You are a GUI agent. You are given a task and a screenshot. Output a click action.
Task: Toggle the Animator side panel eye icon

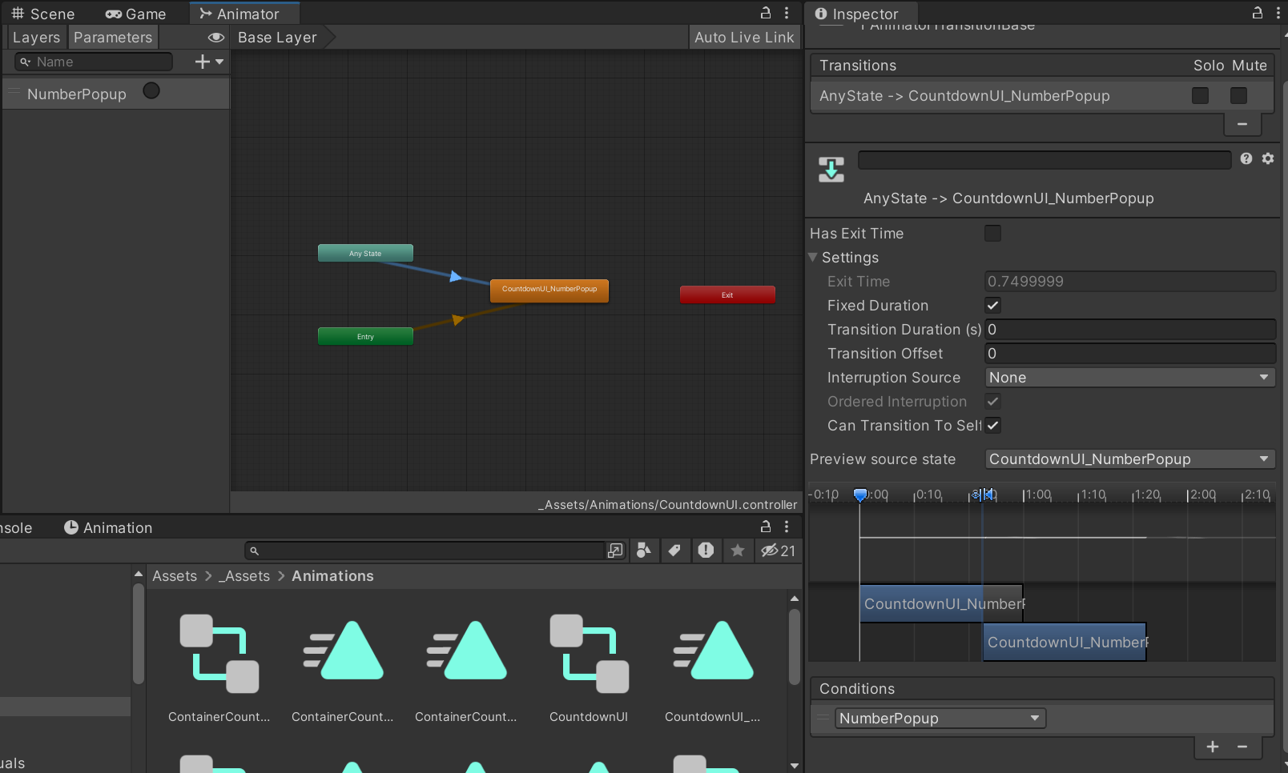point(215,38)
